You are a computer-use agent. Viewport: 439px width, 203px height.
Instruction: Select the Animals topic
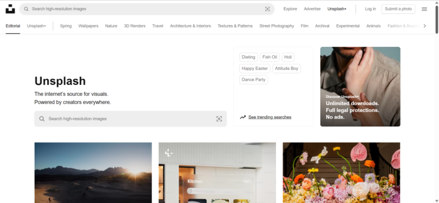click(374, 26)
